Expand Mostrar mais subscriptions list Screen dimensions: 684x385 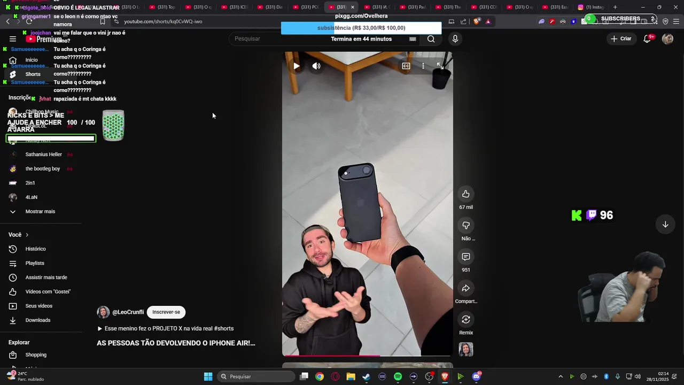pos(41,212)
